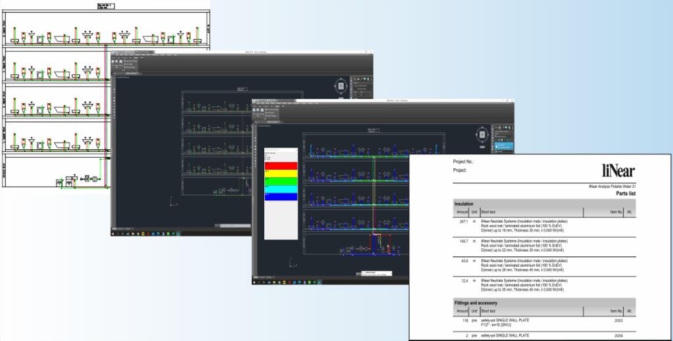Click the ViewCube in the front CAD window

(x=483, y=135)
